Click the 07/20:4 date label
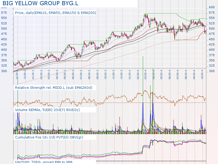 point(178,75)
